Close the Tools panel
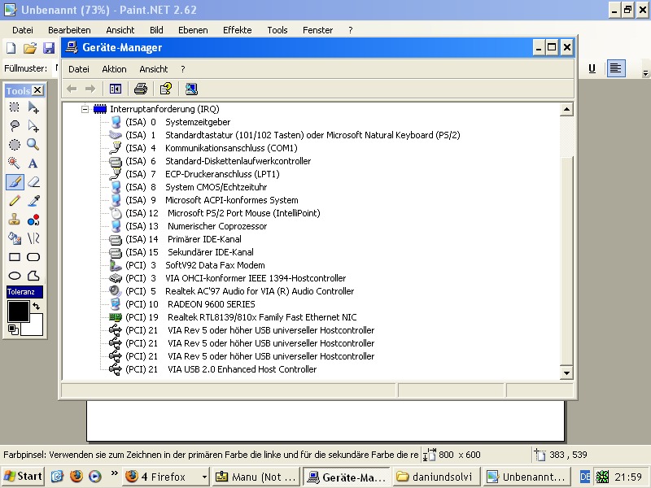 click(37, 90)
